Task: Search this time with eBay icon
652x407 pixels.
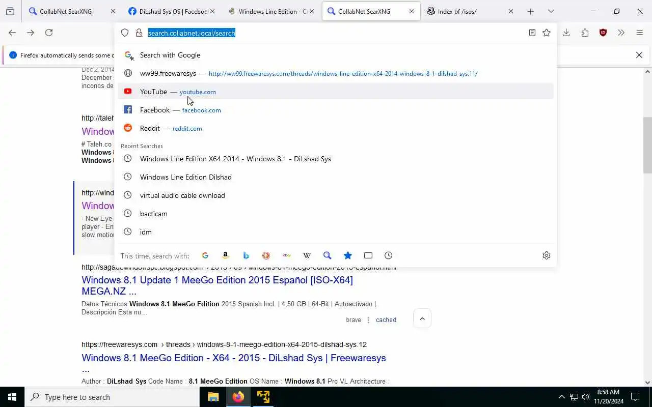Action: click(x=287, y=255)
